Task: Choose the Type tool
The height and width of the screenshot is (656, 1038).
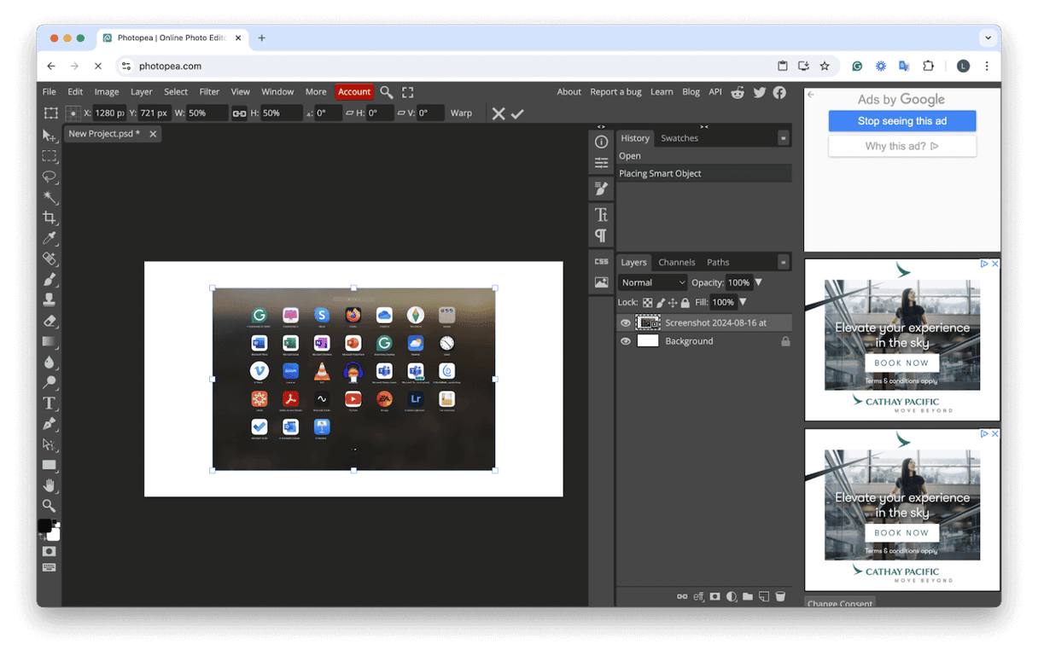Action: tap(50, 403)
